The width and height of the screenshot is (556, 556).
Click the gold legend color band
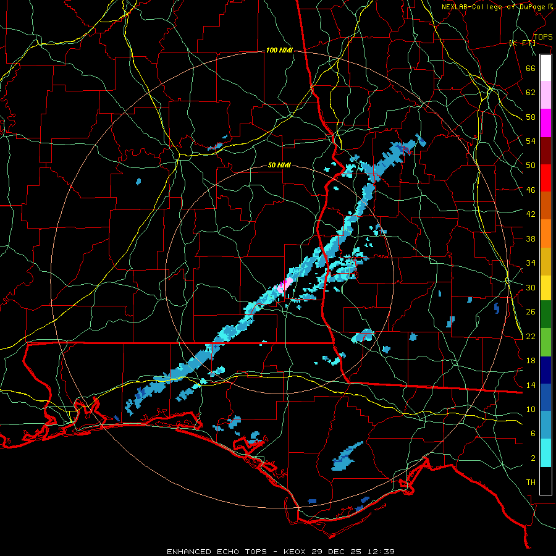(545, 261)
